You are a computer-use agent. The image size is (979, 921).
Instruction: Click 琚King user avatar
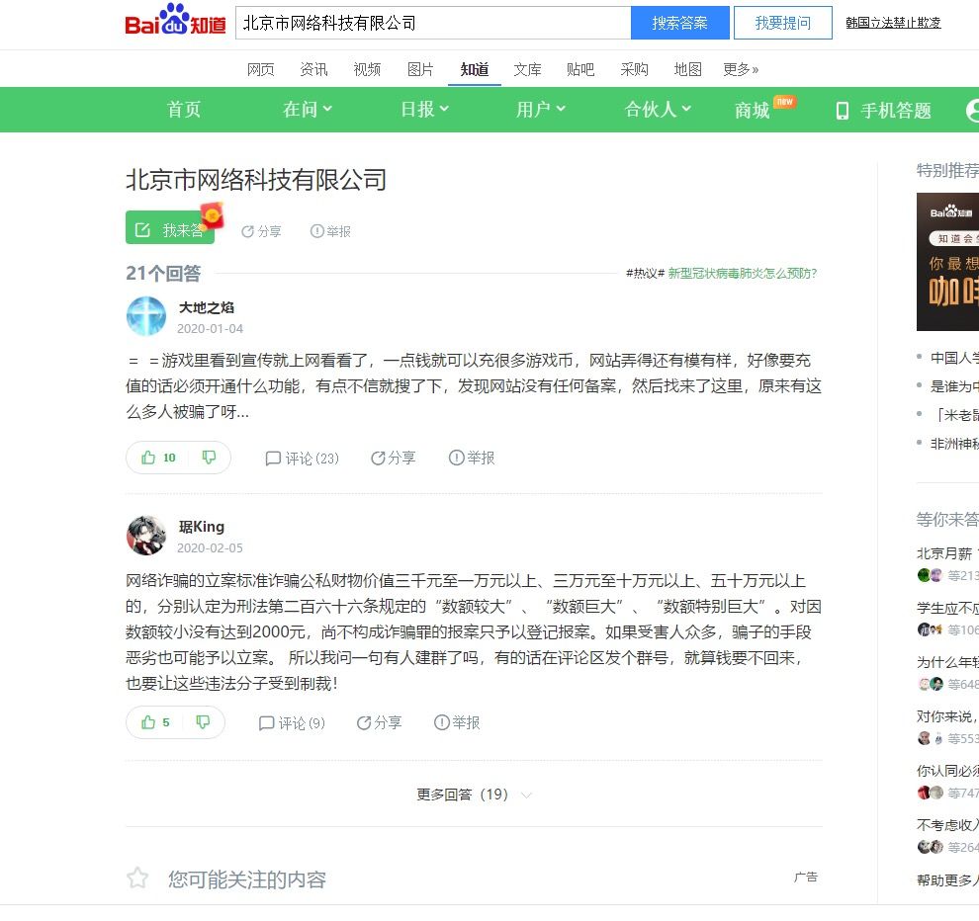(146, 536)
